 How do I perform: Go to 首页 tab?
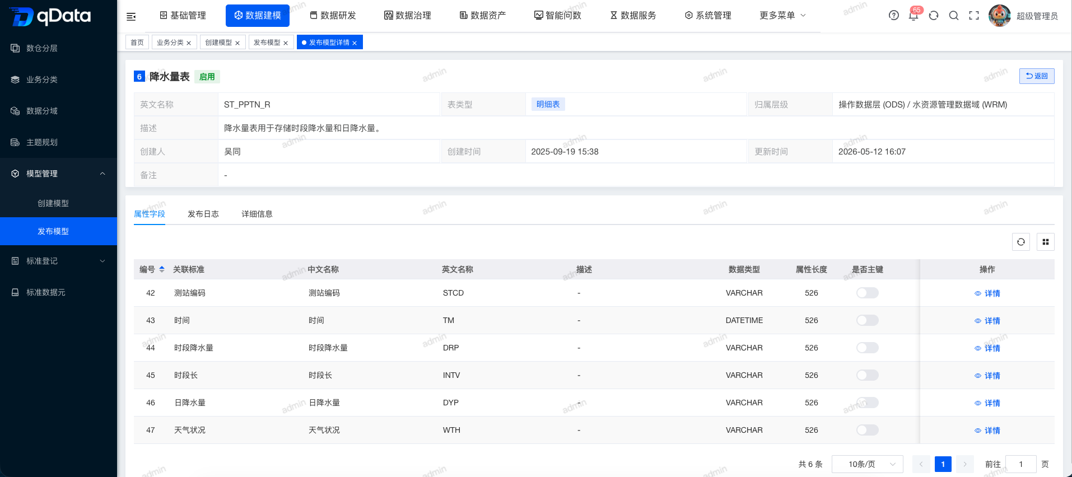(x=137, y=43)
